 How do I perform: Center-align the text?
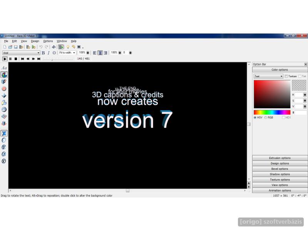[x=100, y=53]
